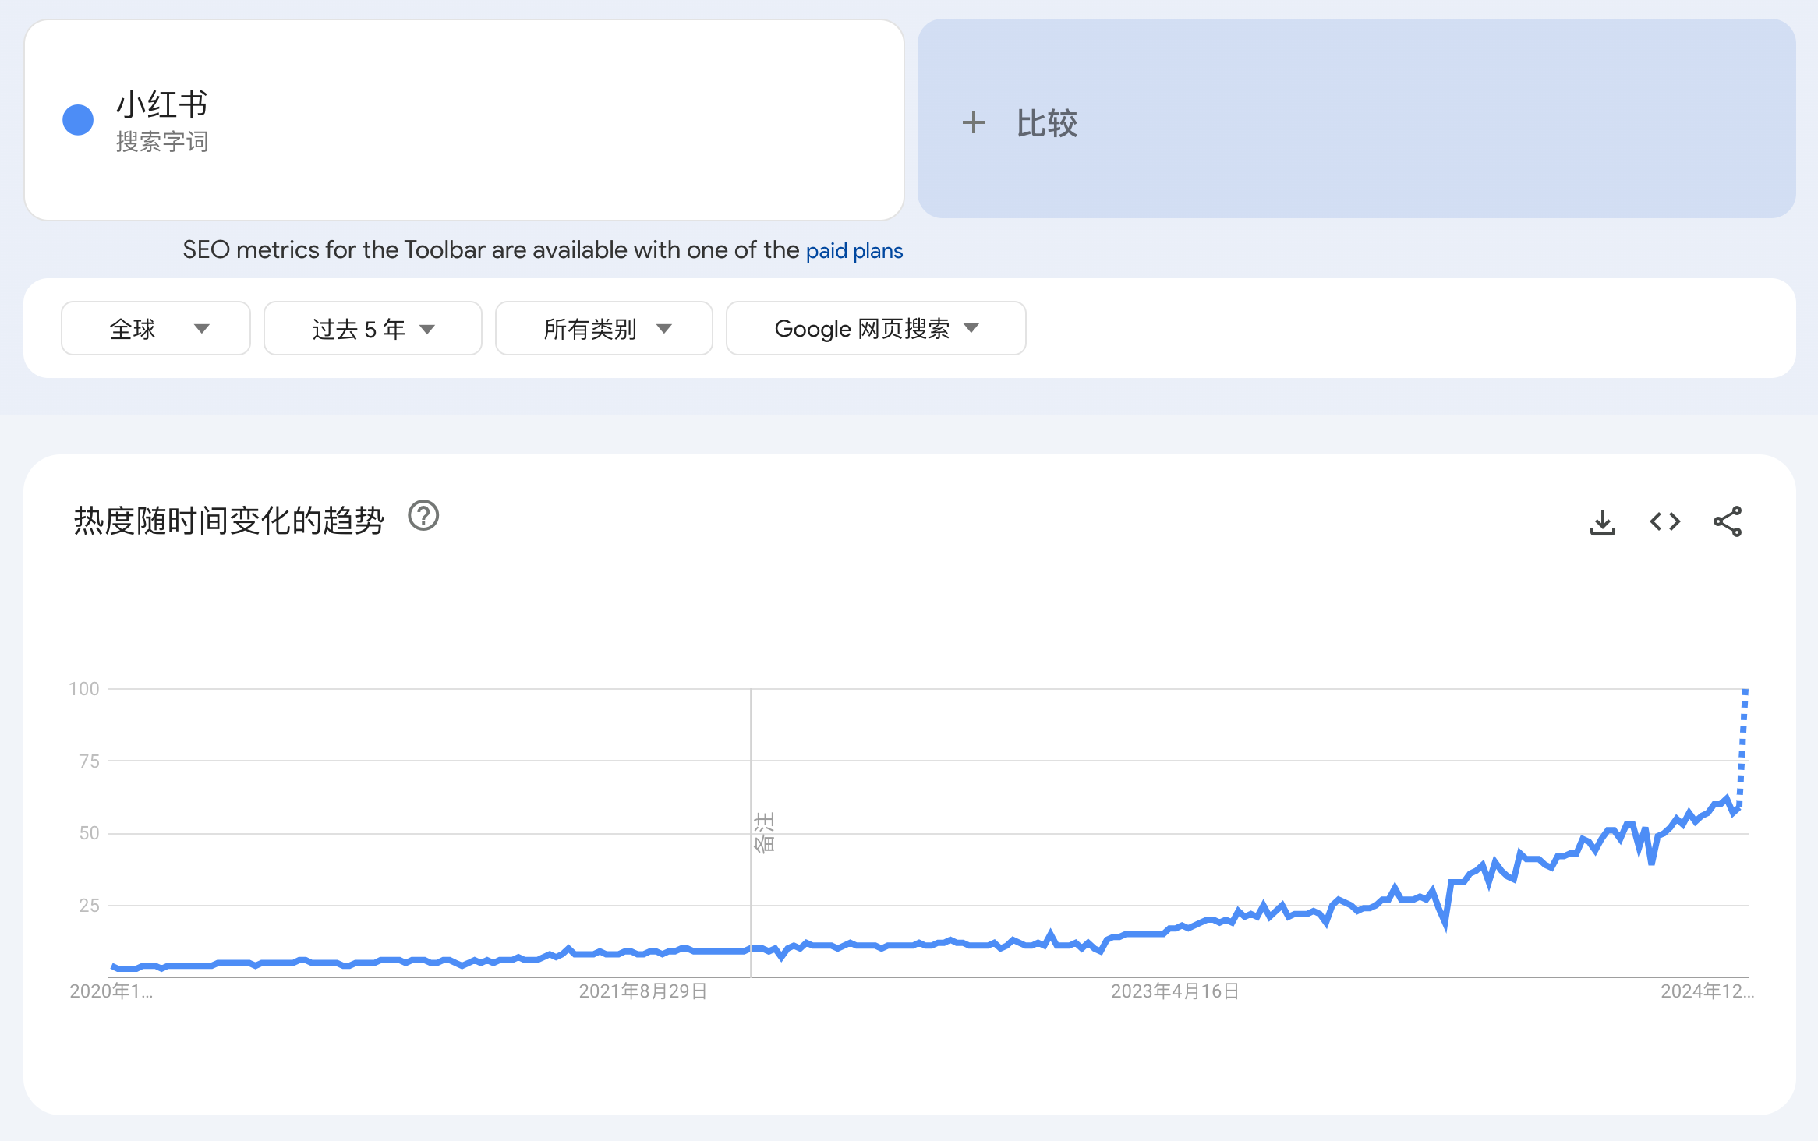This screenshot has height=1141, width=1818.
Task: Click the 2023年4月16日 axis label
Action: 1175,991
